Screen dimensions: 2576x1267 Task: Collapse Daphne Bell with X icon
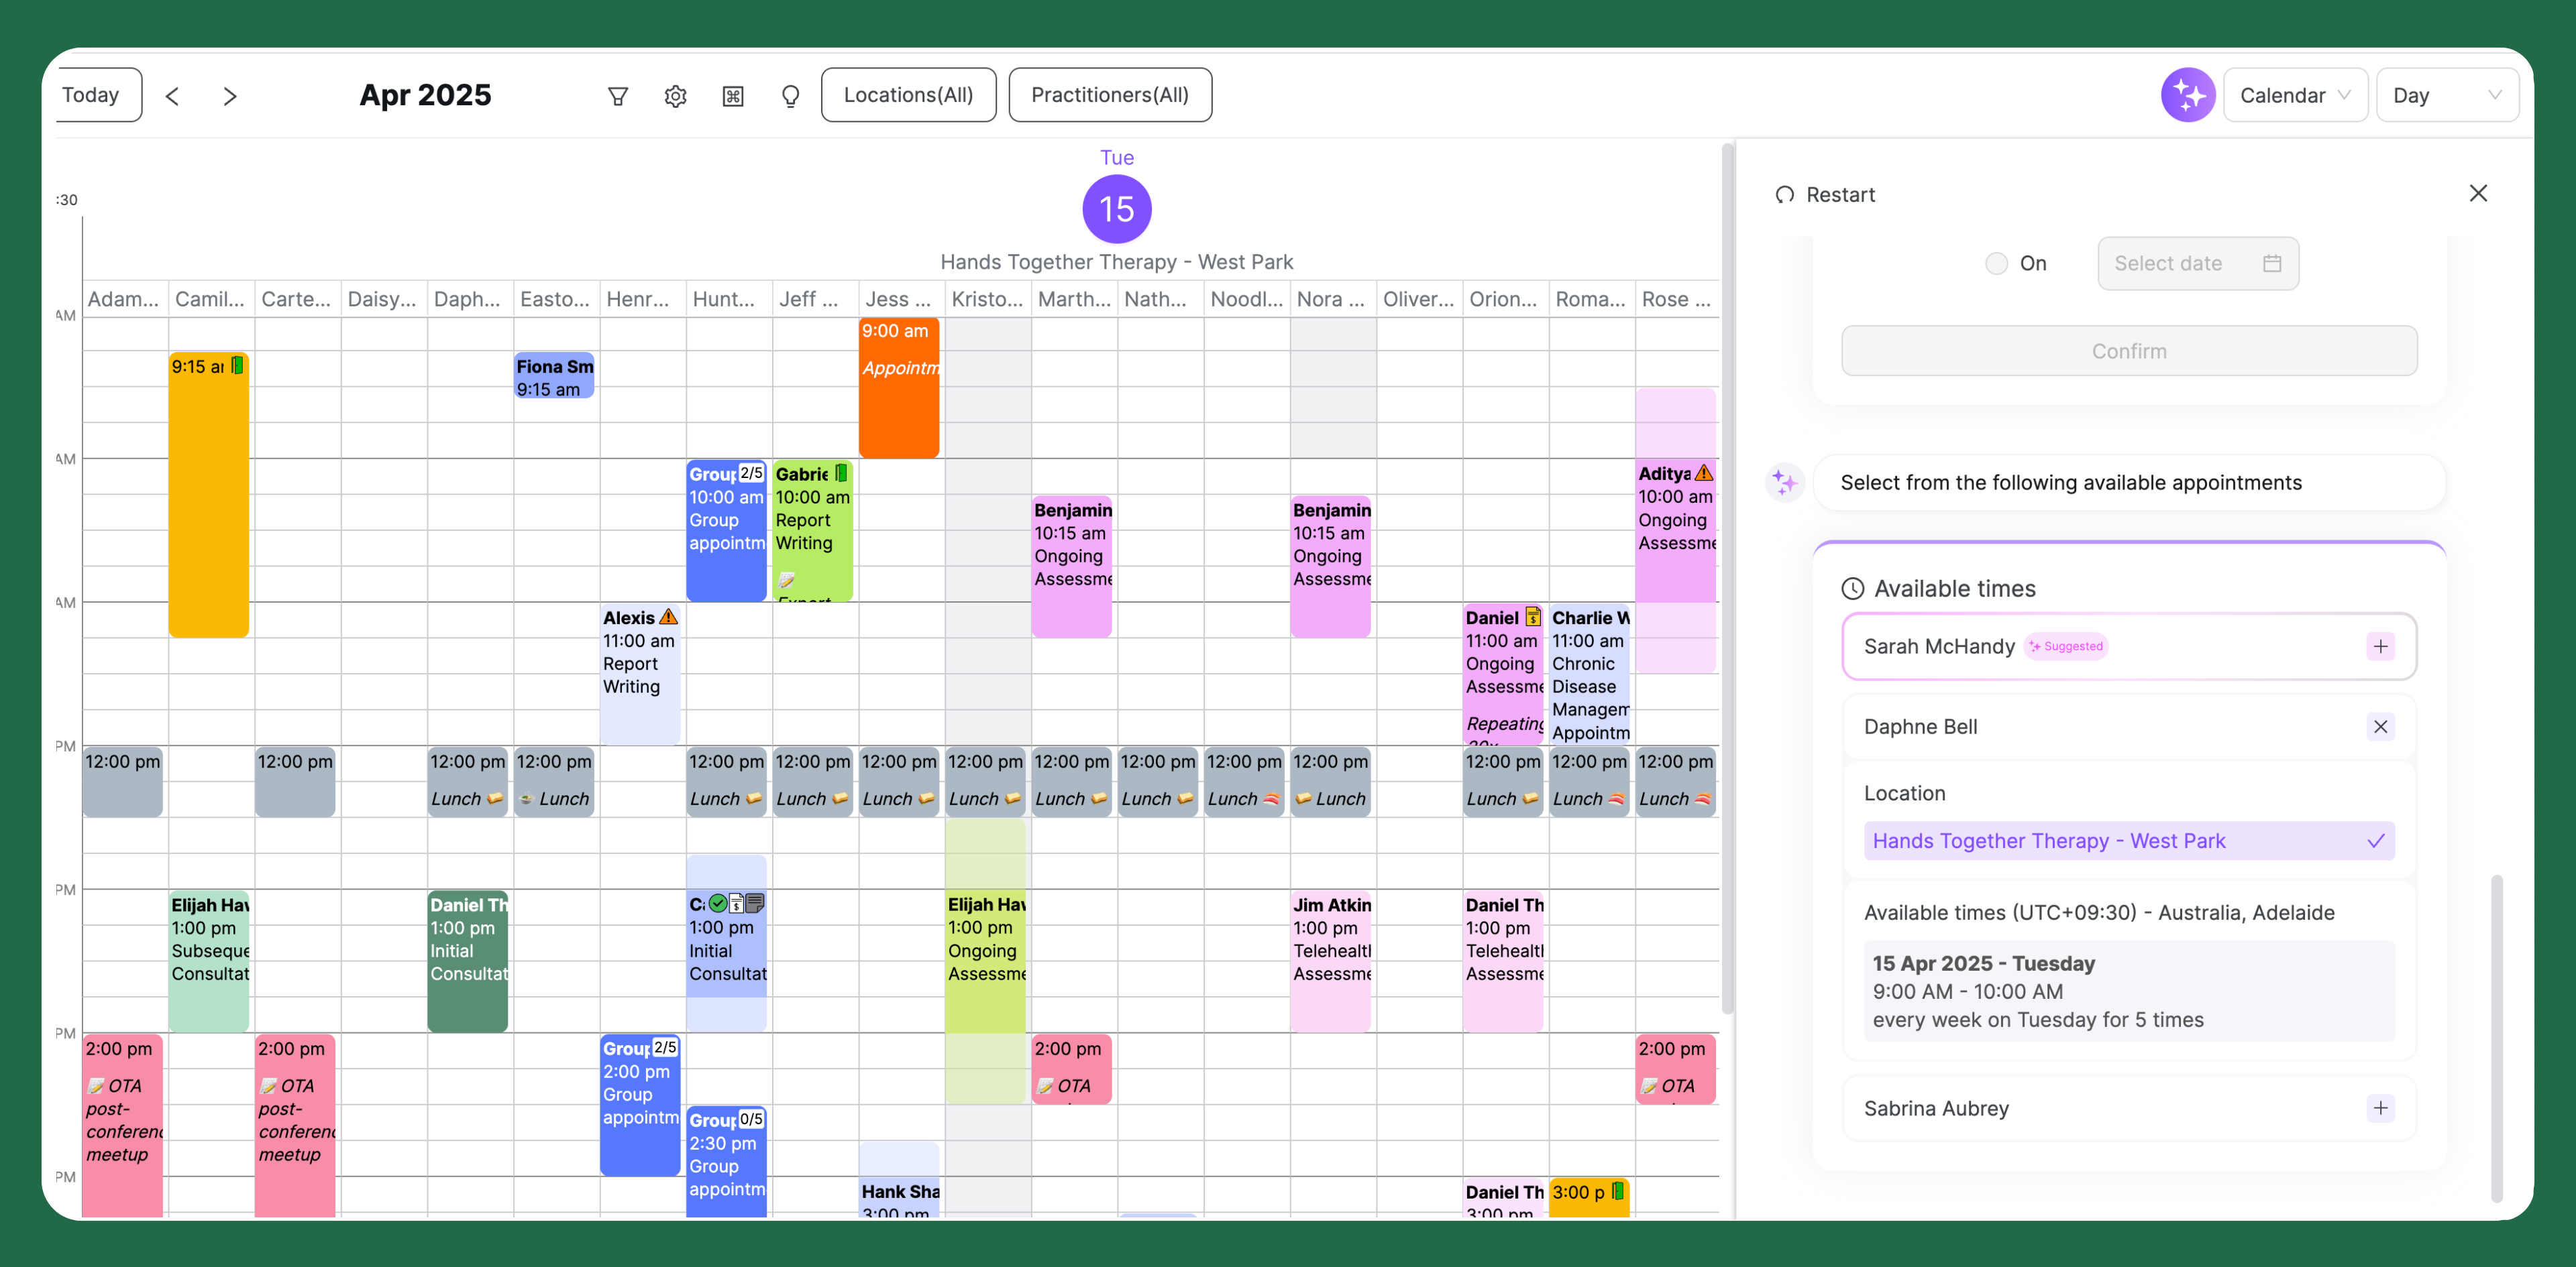click(2381, 727)
